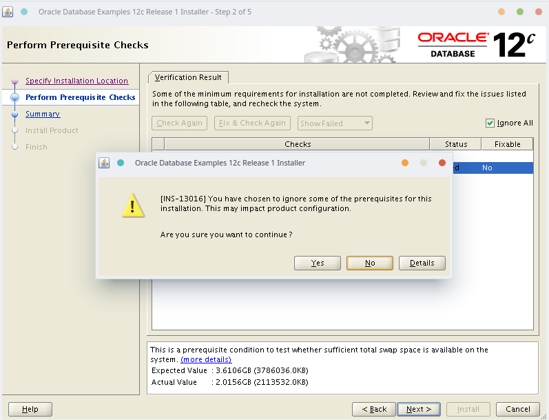The width and height of the screenshot is (549, 420).
Task: Toggle the Ignore All checkbox
Action: click(x=490, y=123)
